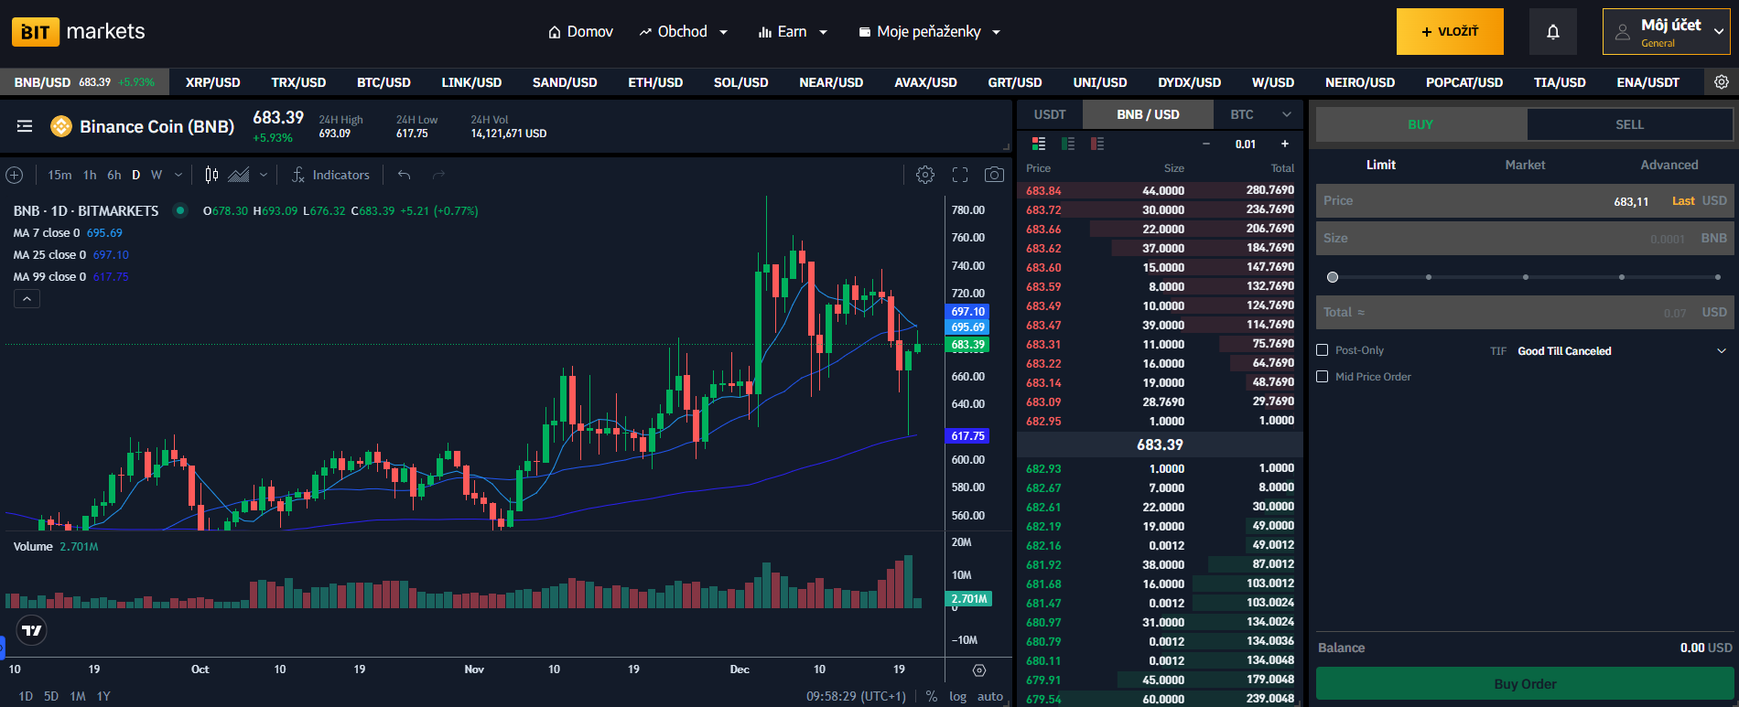The height and width of the screenshot is (707, 1739).
Task: Show only sell orders in order book
Action: tap(1096, 144)
